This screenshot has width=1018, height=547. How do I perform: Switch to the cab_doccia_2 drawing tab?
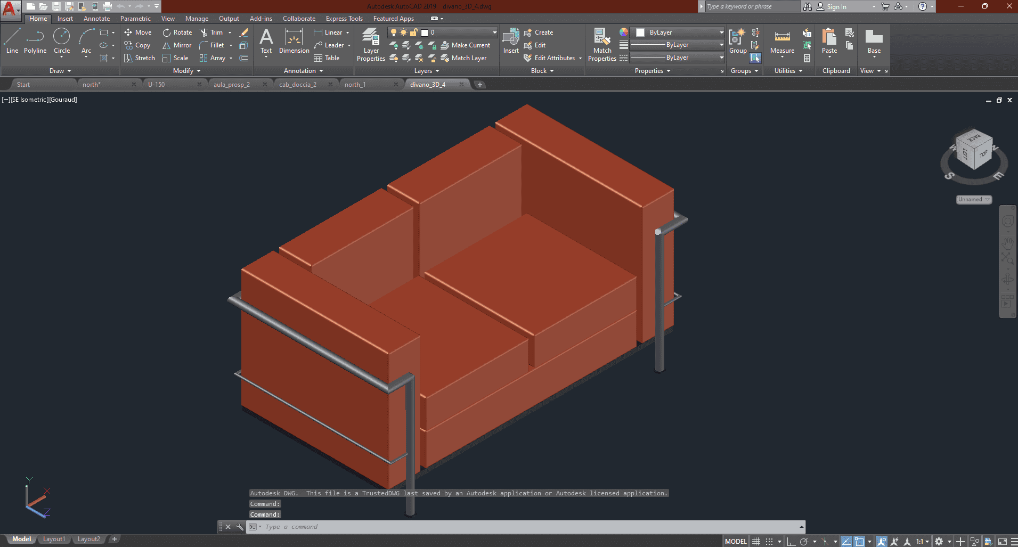[298, 85]
